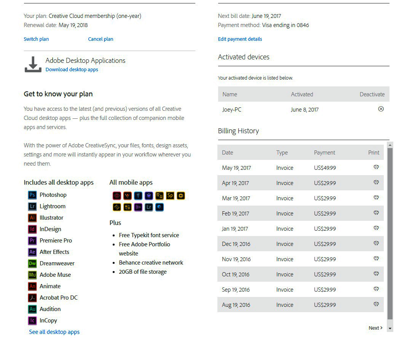The height and width of the screenshot is (343, 407).
Task: Click the download arrow icon for desktop applications
Action: pos(33,64)
